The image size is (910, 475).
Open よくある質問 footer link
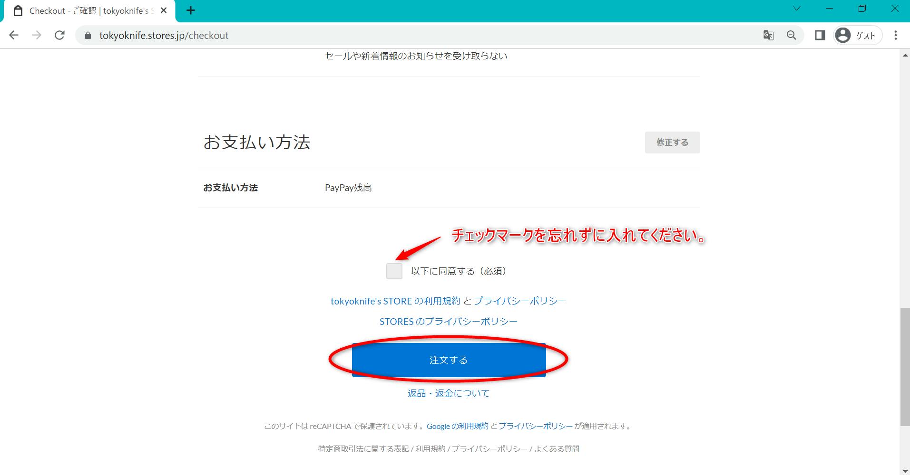(x=557, y=449)
